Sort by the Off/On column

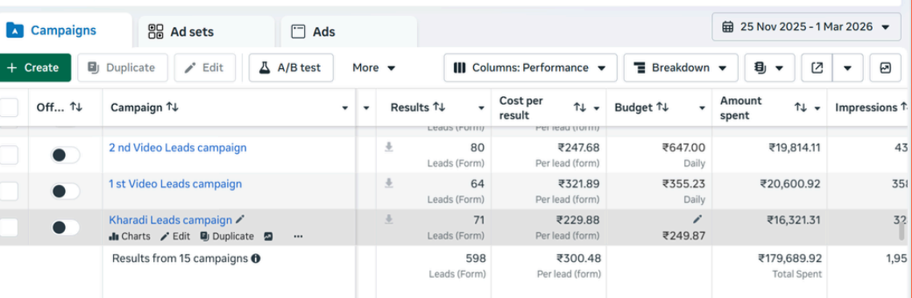pyautogui.click(x=76, y=107)
